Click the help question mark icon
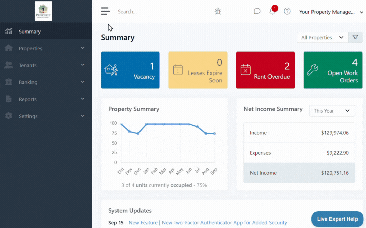 [x=287, y=11]
